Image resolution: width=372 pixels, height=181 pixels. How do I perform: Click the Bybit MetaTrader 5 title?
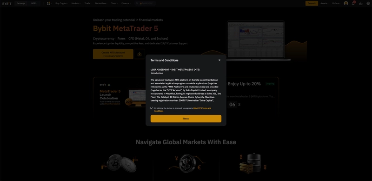click(126, 28)
